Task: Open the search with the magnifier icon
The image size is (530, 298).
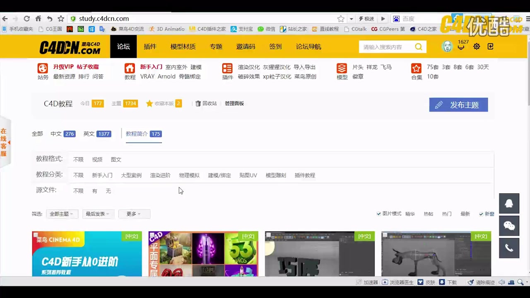Action: [x=418, y=47]
